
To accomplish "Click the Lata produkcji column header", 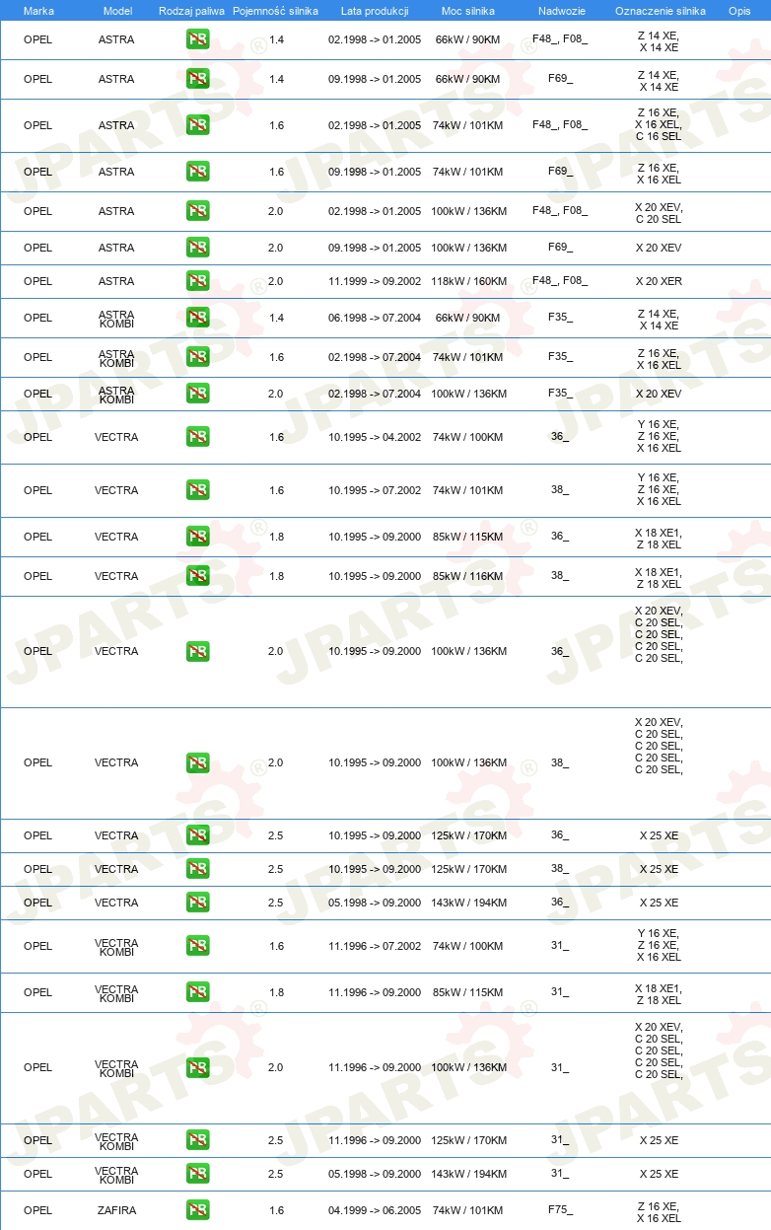I will [x=375, y=10].
